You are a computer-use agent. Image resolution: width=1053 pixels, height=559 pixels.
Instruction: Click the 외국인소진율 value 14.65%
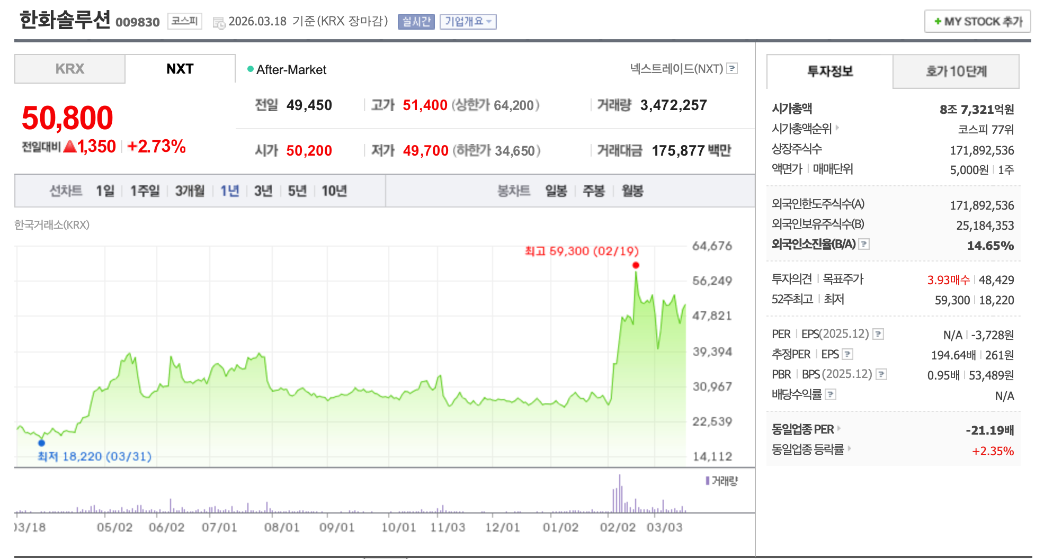990,246
